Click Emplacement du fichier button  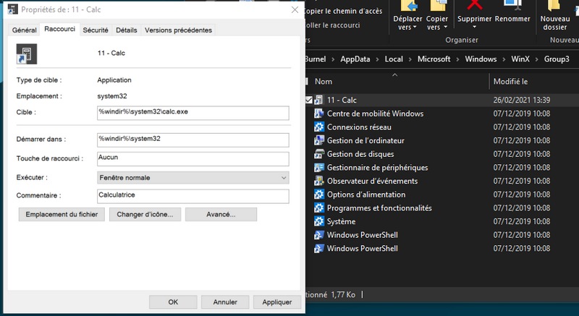point(62,214)
